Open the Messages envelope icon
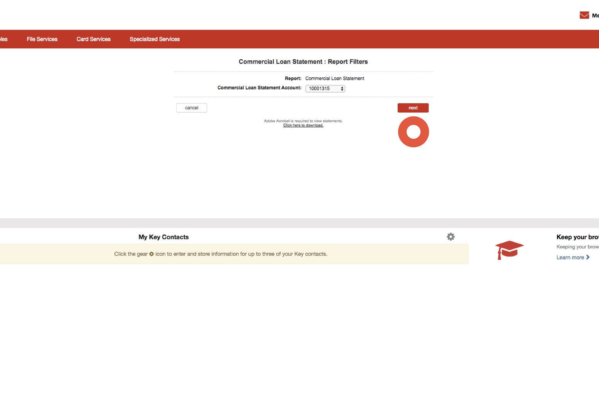Image resolution: width=599 pixels, height=420 pixels. click(x=584, y=15)
